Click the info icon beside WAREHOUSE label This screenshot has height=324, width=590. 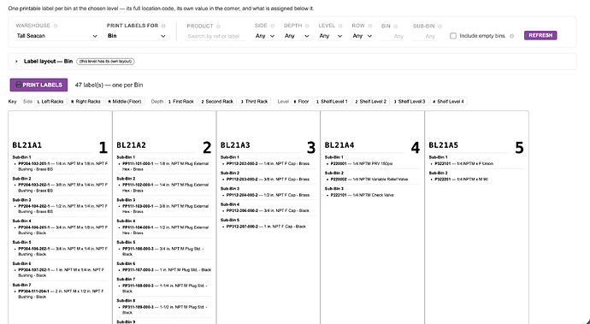[56, 26]
